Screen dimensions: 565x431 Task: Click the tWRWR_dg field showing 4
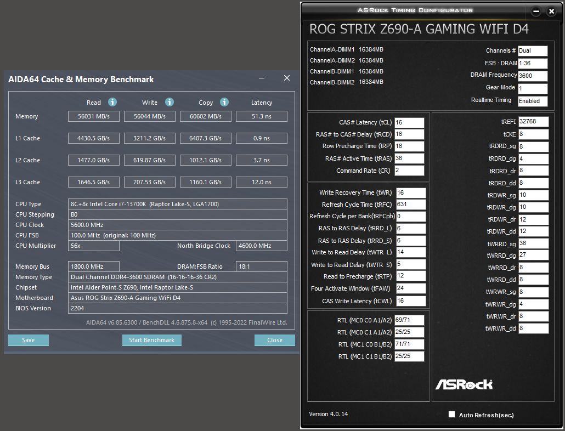(x=534, y=304)
